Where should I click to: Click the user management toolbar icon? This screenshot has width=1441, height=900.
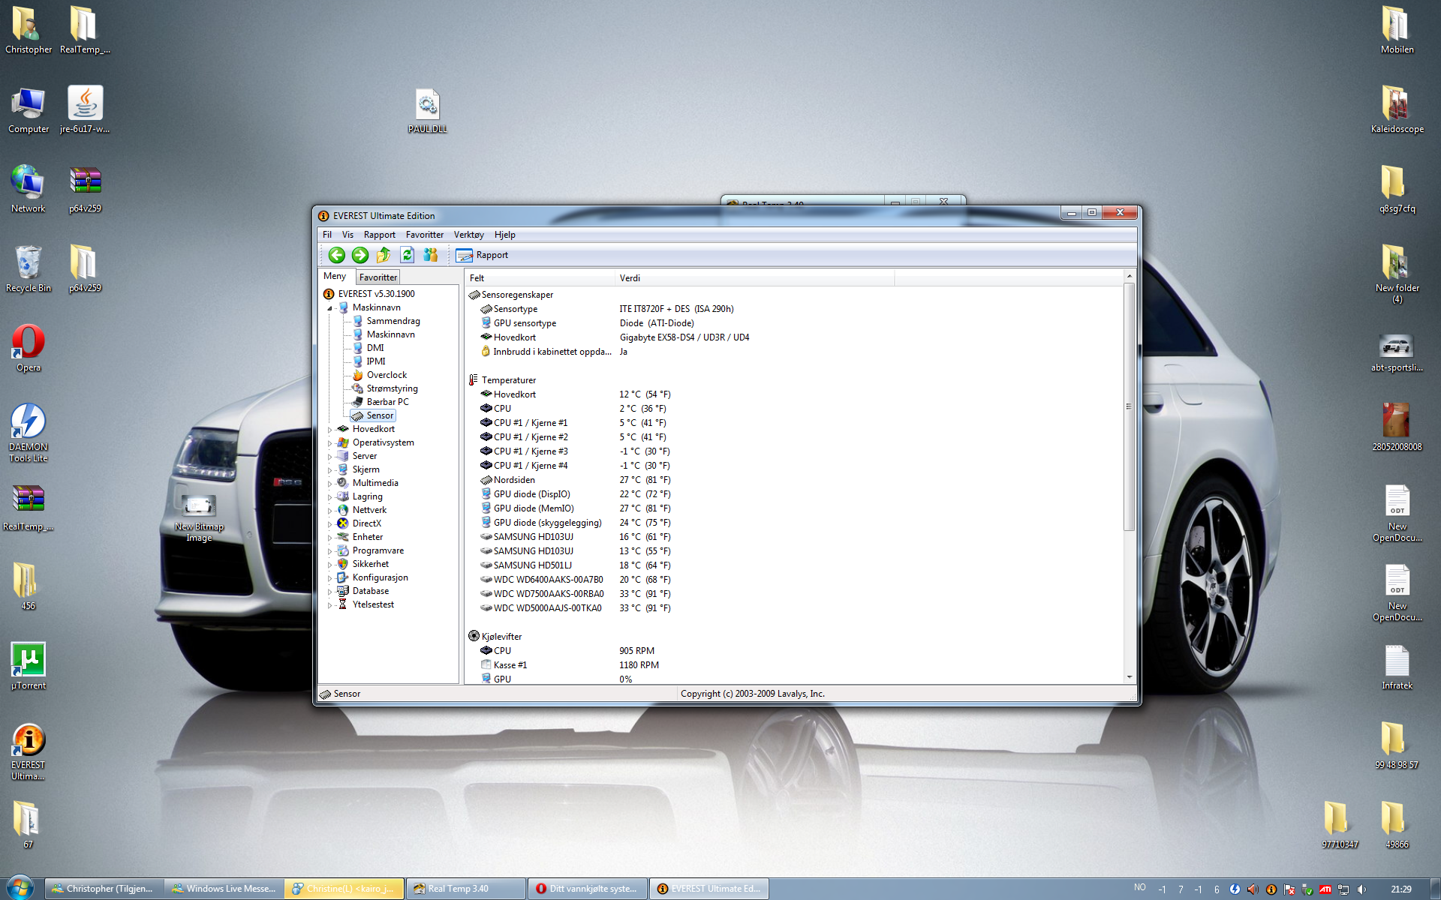point(430,255)
